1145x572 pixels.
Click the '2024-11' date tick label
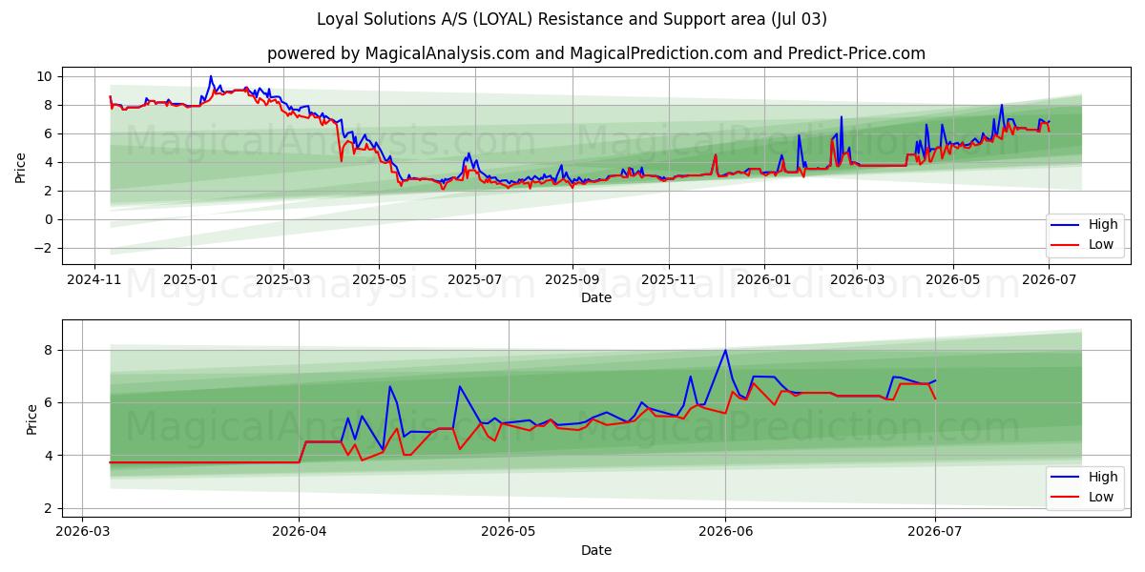pos(94,279)
